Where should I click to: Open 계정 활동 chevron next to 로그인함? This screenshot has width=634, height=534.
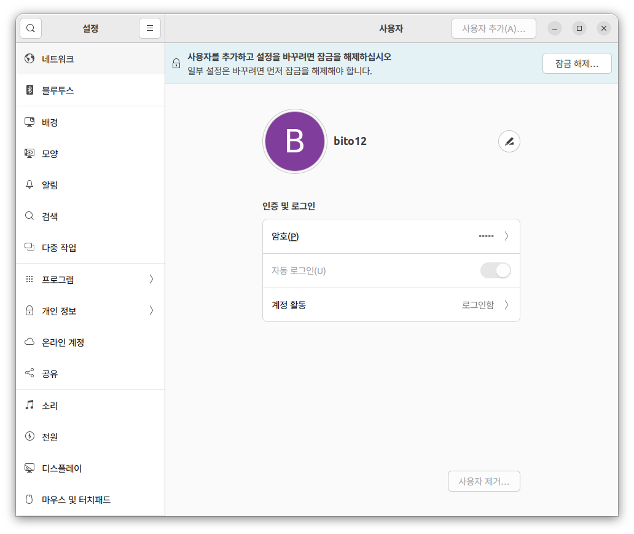coord(506,305)
